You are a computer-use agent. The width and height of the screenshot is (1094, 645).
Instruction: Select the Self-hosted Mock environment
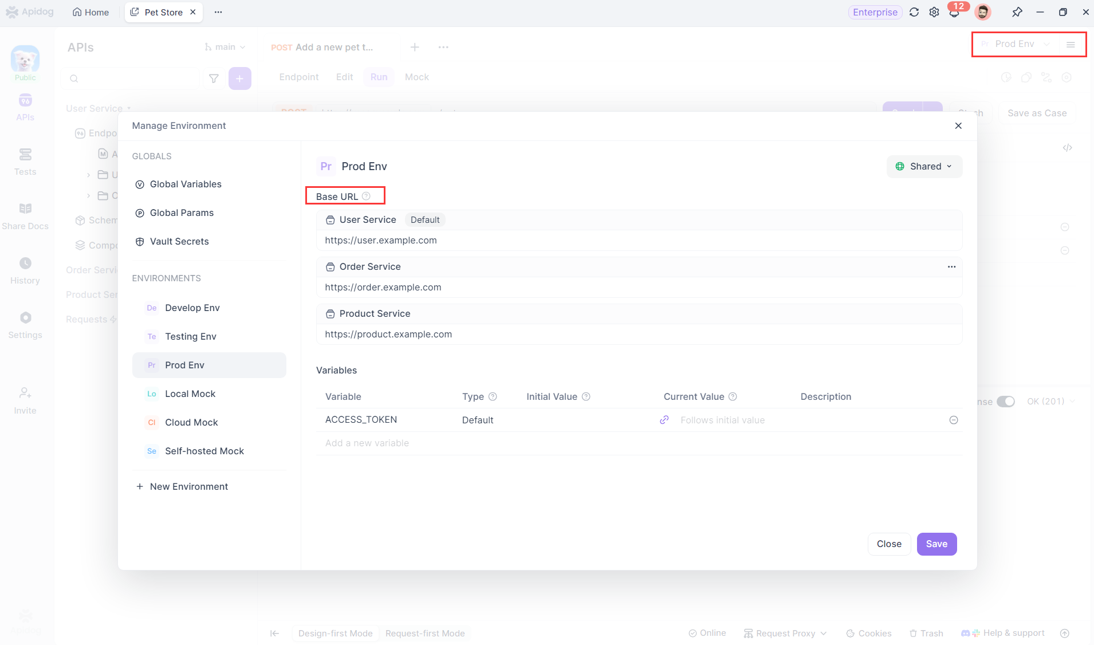pyautogui.click(x=209, y=451)
